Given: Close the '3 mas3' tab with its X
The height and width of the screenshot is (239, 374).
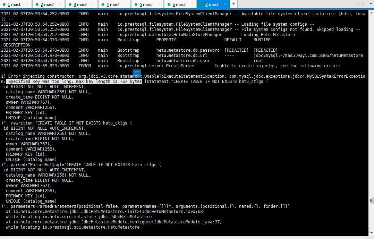Looking at the screenshot, I should [93, 4].
